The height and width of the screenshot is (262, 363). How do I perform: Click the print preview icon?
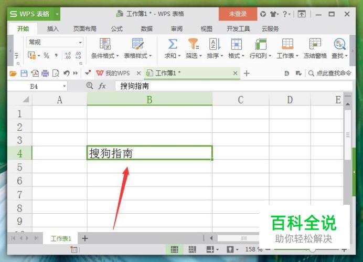(56, 74)
